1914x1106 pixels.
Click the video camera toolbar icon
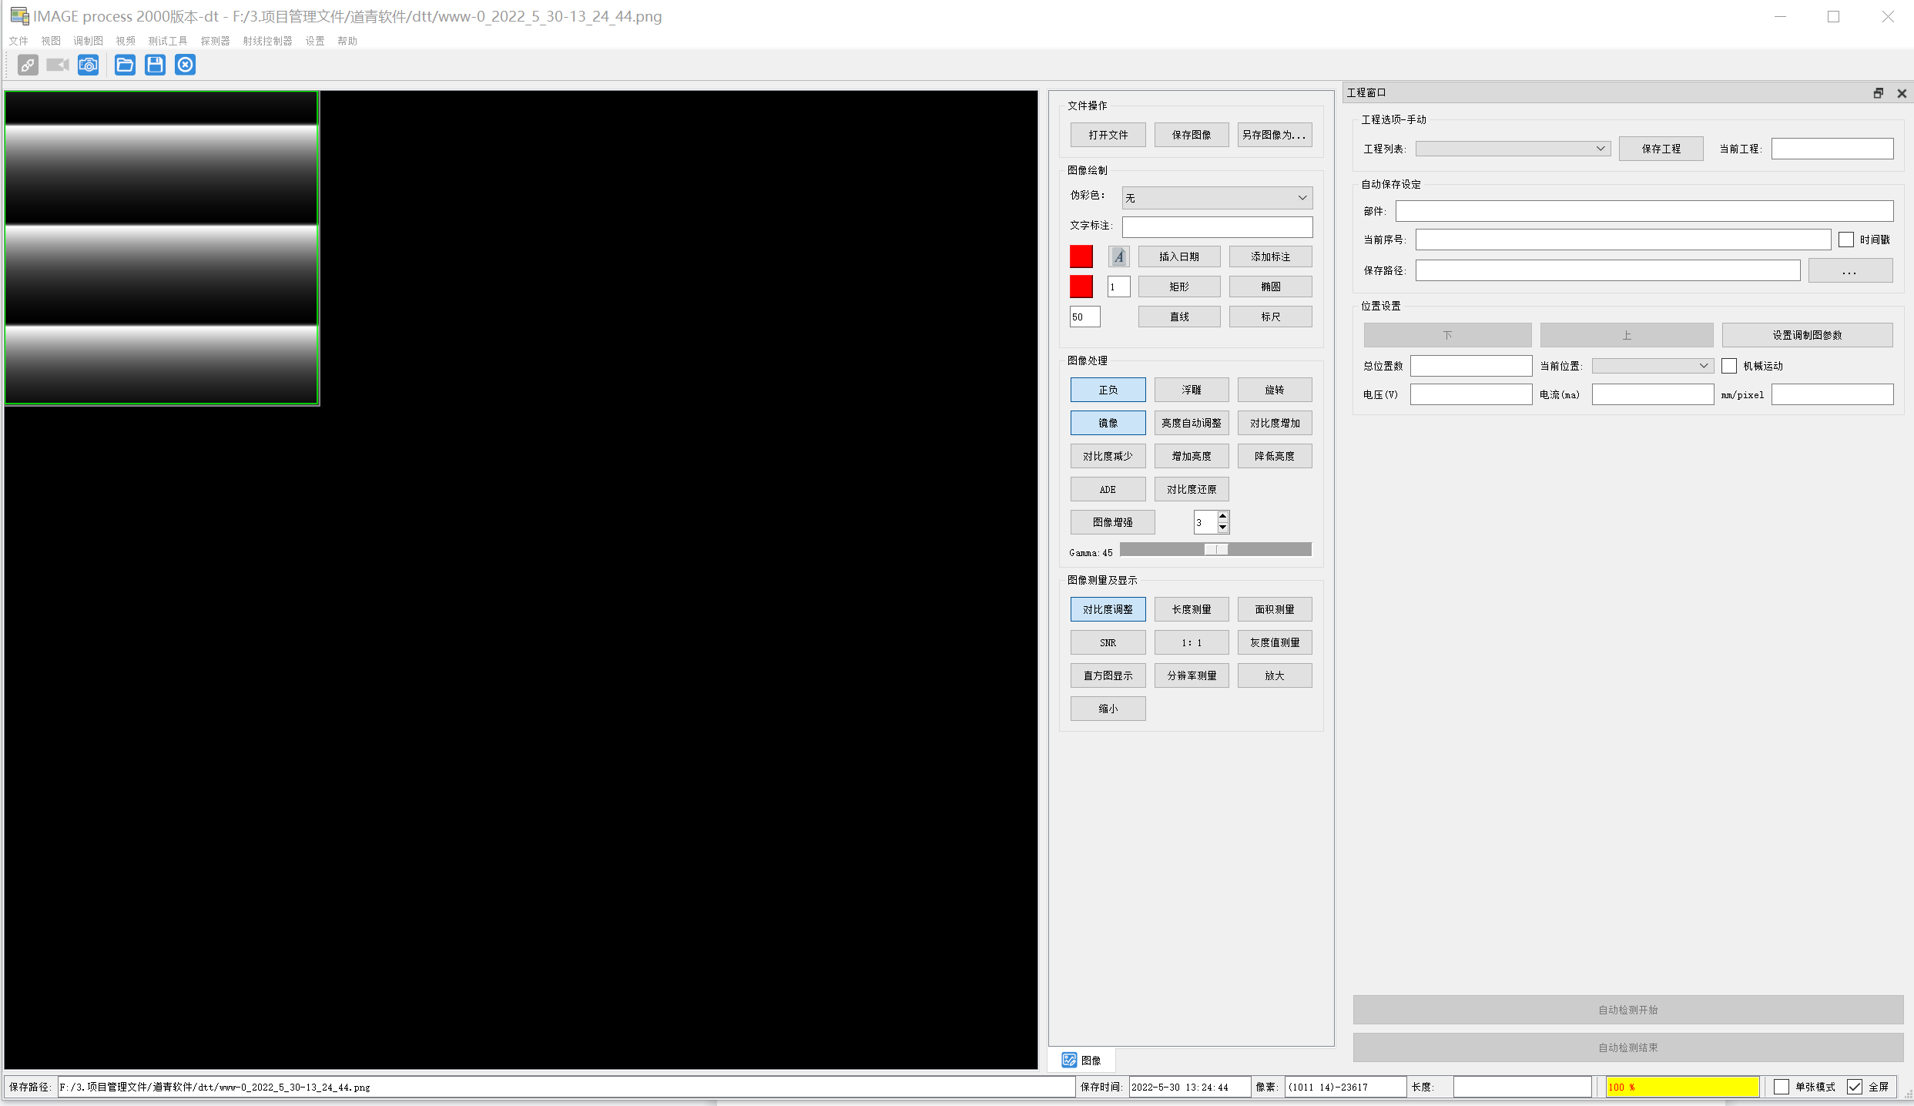tap(58, 65)
